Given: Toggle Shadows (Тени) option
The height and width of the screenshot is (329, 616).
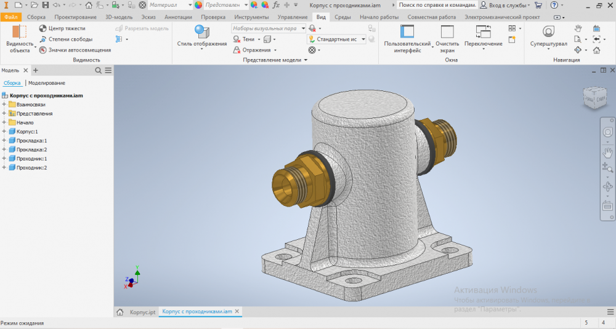Looking at the screenshot, I should (244, 39).
